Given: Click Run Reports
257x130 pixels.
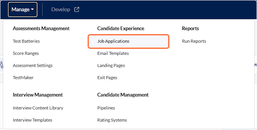Looking at the screenshot, I should coord(194,41).
